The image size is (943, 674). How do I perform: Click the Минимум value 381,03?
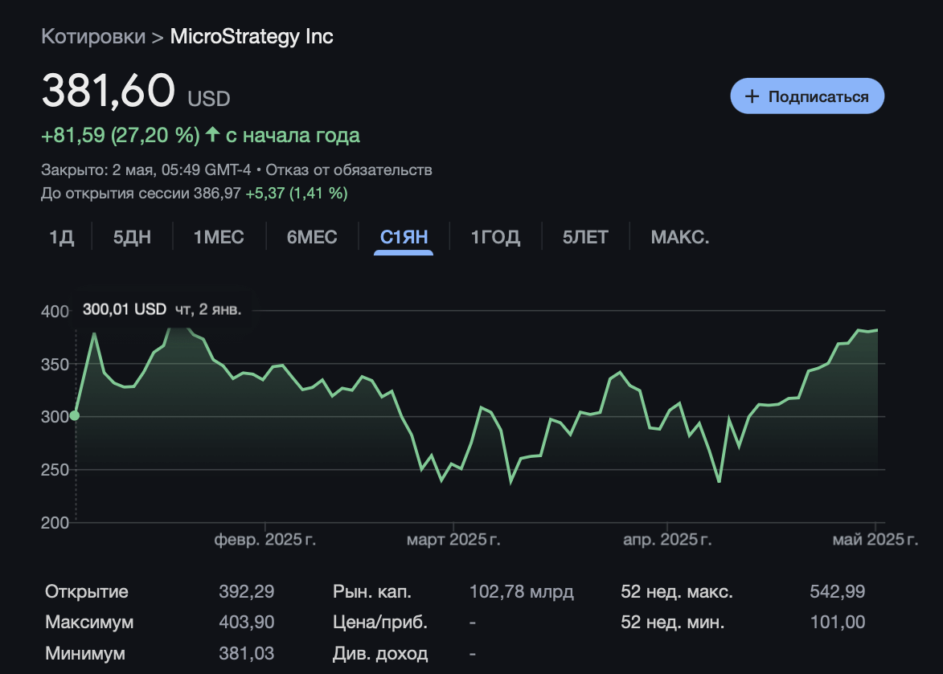[x=247, y=653]
